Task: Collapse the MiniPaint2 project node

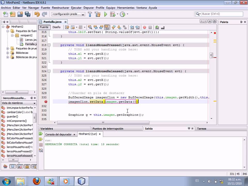Action: [x=3, y=27]
